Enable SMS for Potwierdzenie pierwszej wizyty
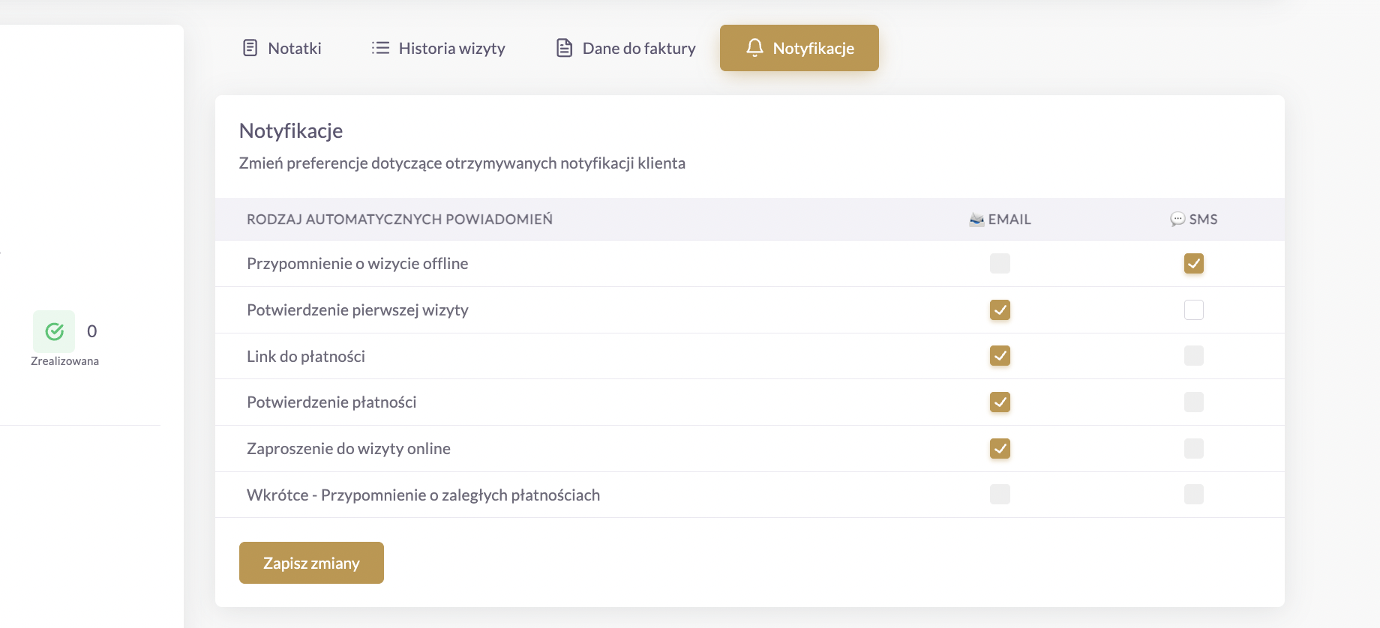Viewport: 1380px width, 628px height. [1194, 310]
